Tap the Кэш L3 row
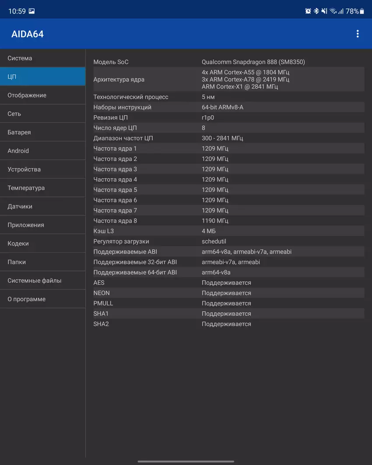This screenshot has width=372, height=465. 228,231
